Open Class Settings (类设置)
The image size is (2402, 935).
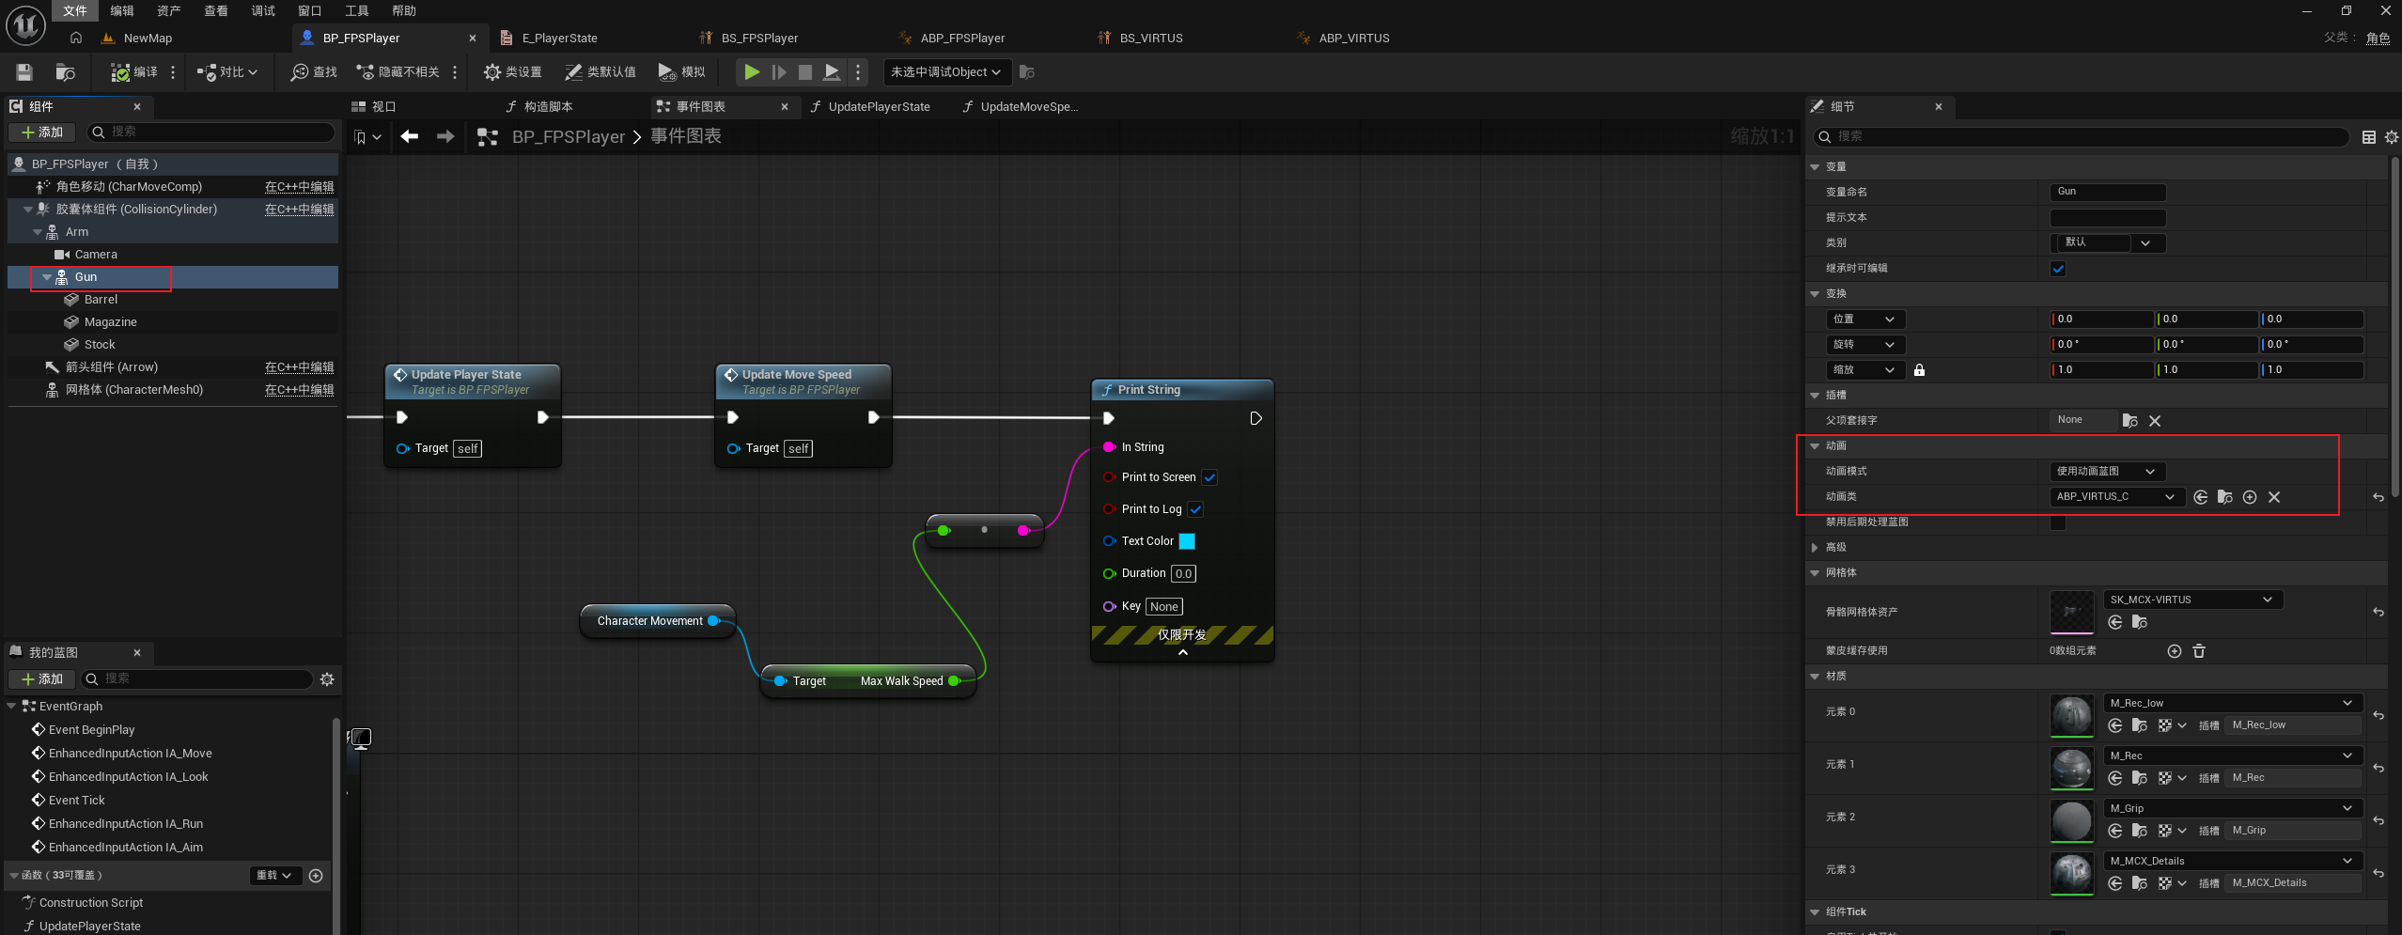(x=512, y=72)
